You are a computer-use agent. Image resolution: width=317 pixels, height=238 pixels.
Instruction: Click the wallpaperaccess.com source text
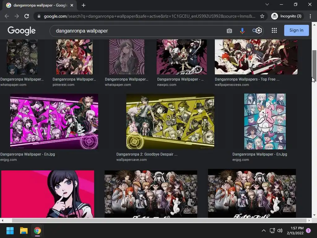[232, 85]
